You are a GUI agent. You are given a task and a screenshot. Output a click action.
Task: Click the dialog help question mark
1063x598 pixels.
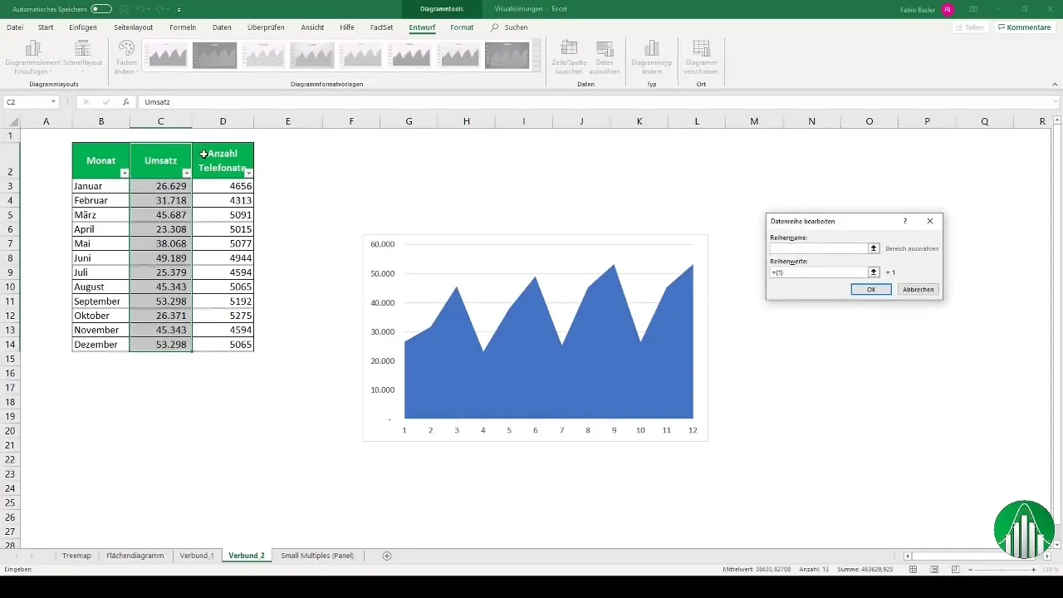[x=905, y=222]
